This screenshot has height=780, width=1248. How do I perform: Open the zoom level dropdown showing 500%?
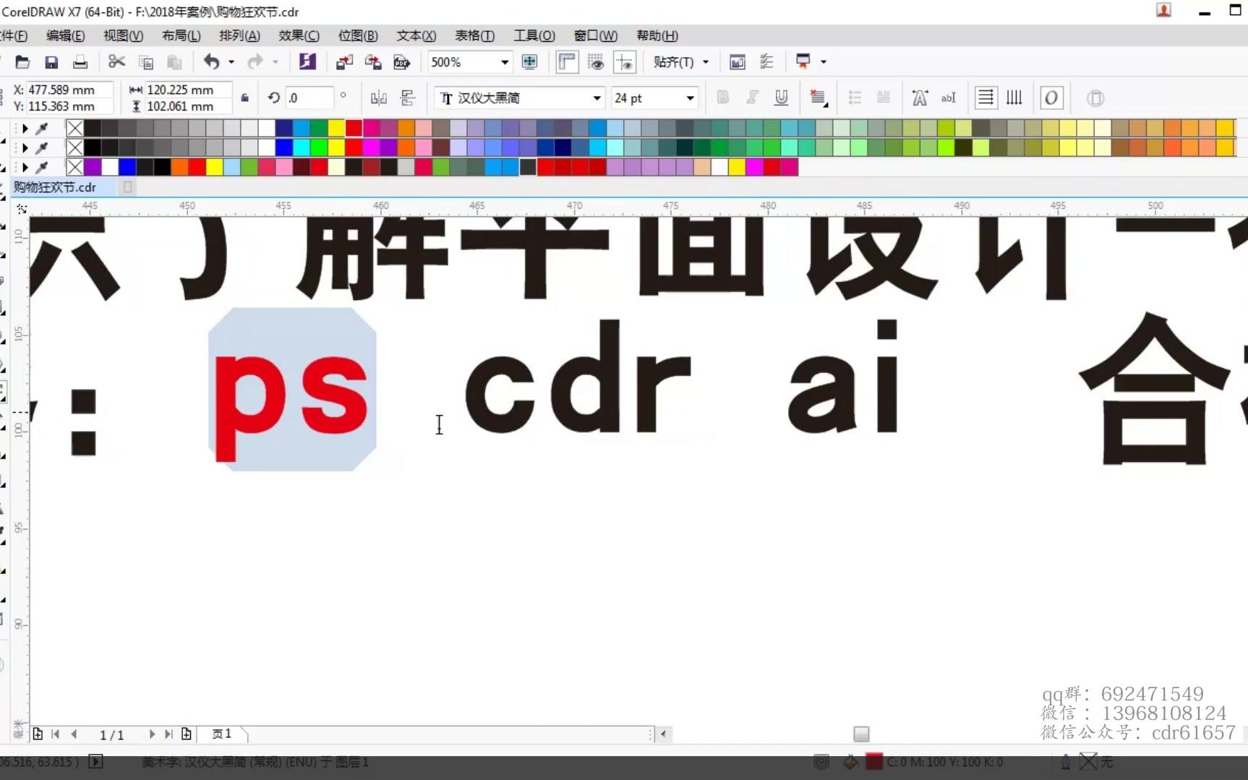(504, 61)
